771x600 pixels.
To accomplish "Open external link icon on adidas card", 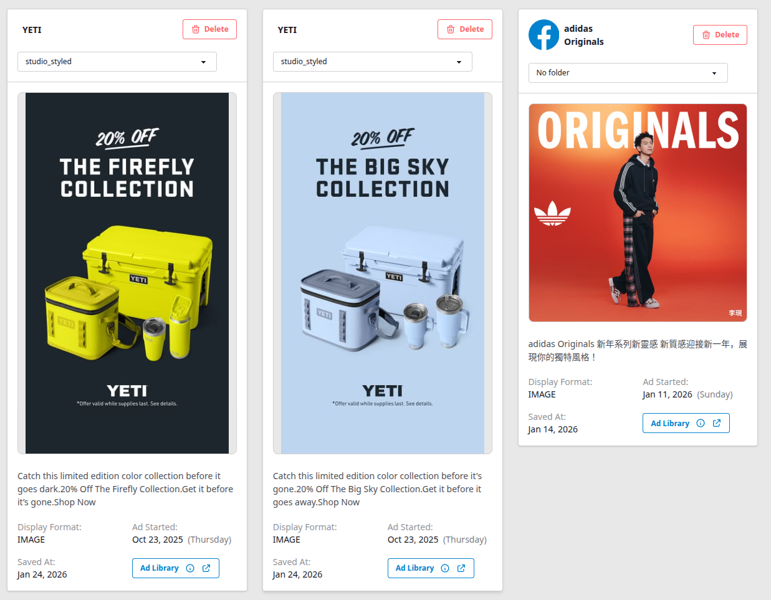I will click(717, 423).
